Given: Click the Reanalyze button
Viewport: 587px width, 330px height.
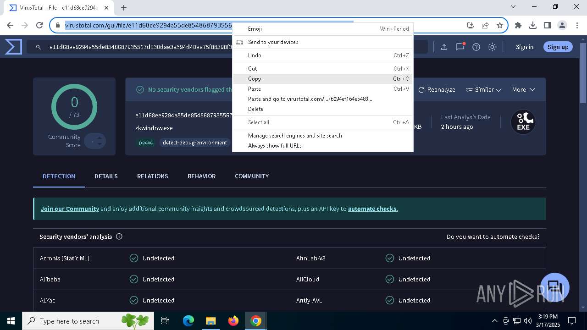Looking at the screenshot, I should point(437,89).
